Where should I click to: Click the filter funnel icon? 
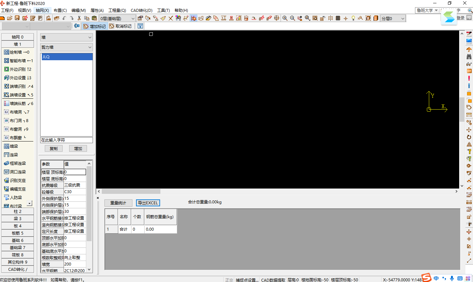click(x=140, y=26)
